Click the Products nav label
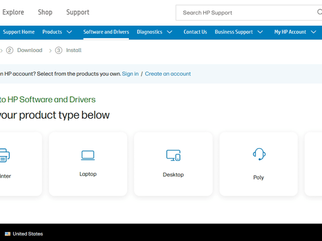The image size is (322, 241). coord(52,32)
